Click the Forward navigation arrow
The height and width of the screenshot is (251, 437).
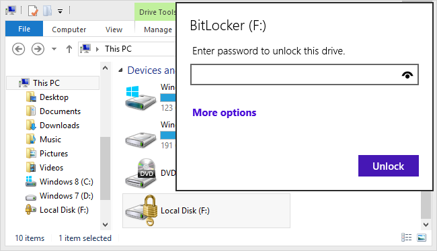click(38, 49)
